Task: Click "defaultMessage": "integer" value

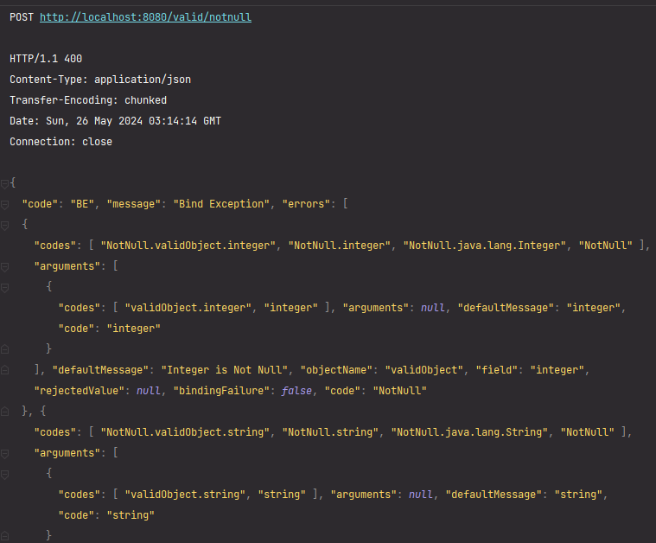Action: click(x=593, y=308)
